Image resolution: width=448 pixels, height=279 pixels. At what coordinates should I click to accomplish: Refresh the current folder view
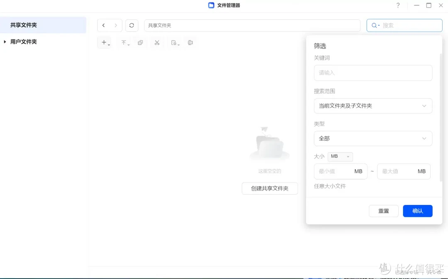coord(131,25)
